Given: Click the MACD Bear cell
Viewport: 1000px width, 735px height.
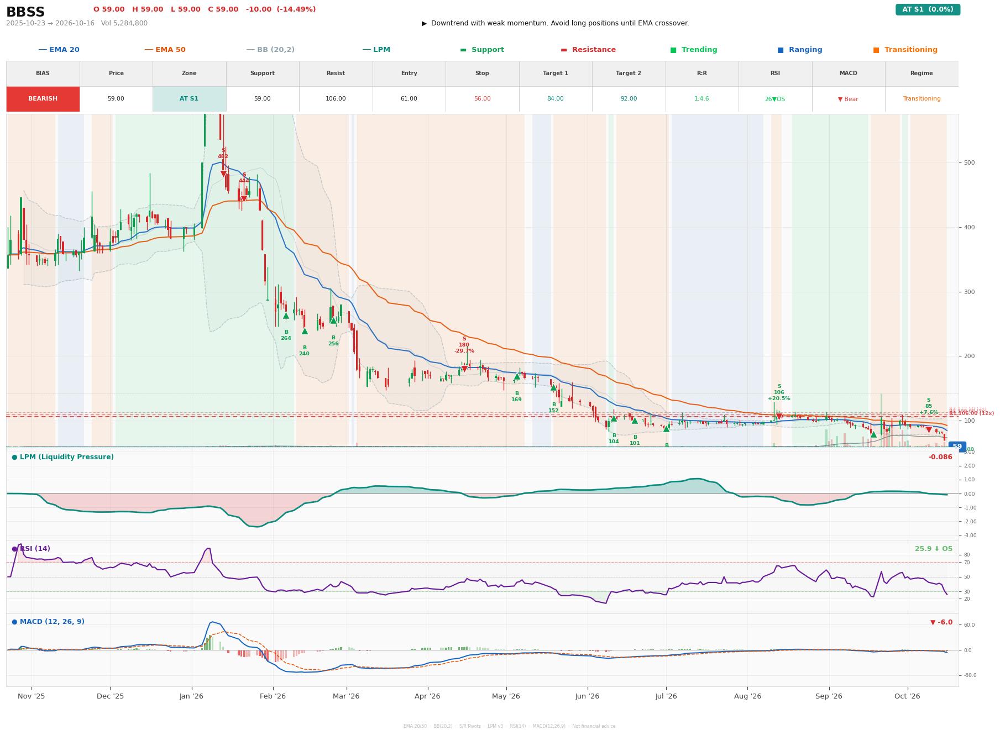Looking at the screenshot, I should (x=848, y=99).
